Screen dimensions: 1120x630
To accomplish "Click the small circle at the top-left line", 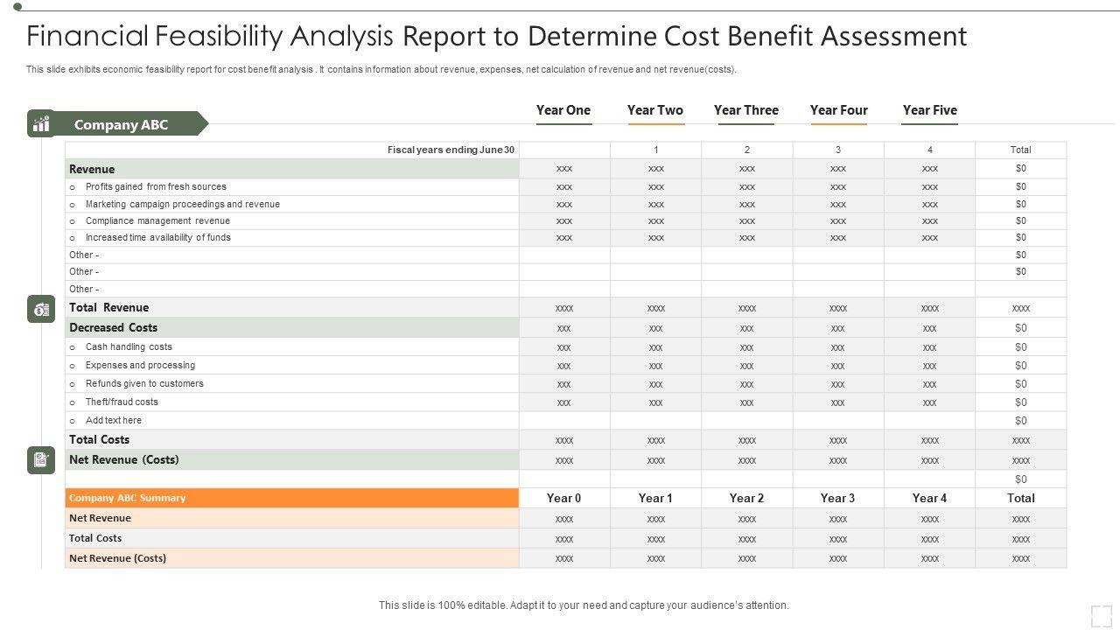I will click(17, 7).
